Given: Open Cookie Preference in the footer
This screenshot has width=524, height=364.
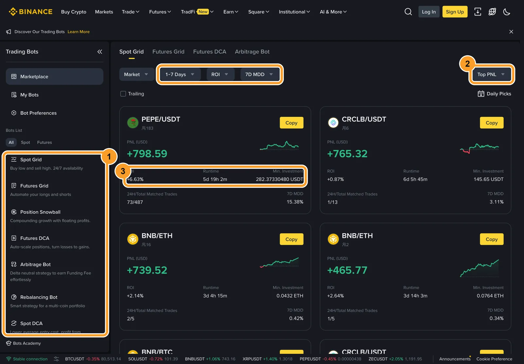Looking at the screenshot, I should (x=494, y=359).
